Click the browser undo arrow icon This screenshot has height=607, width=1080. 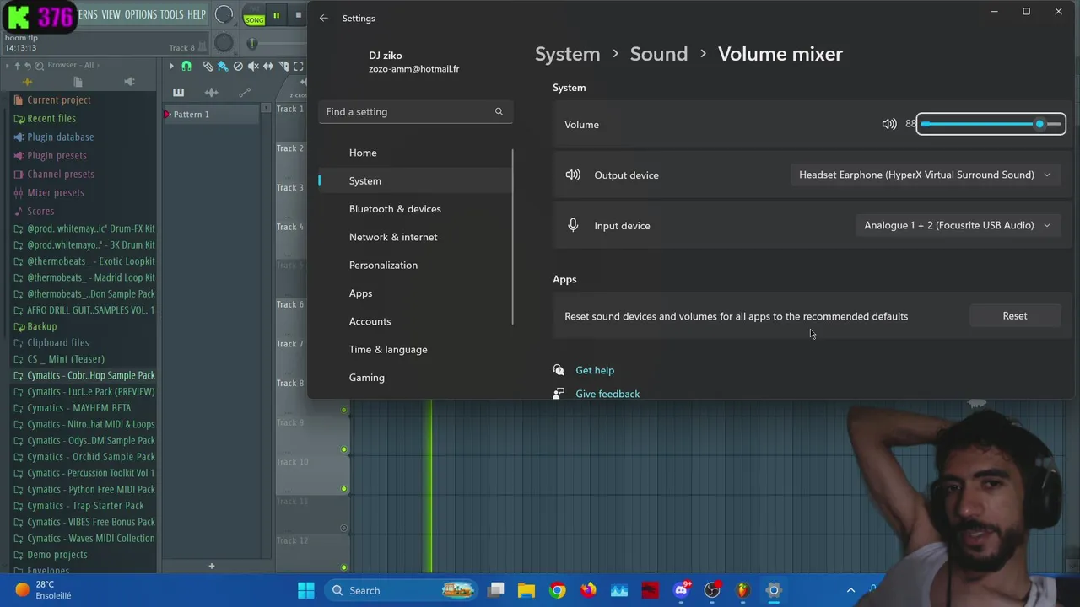pyautogui.click(x=28, y=66)
